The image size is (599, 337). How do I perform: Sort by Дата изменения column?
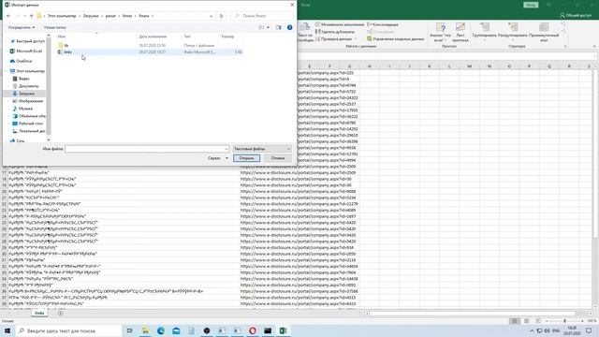coord(153,37)
